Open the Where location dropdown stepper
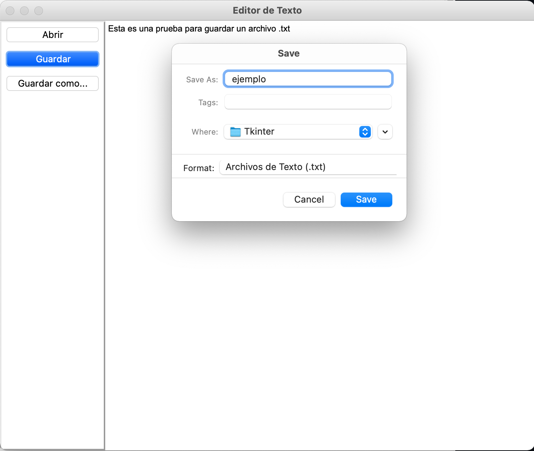The image size is (534, 451). (x=364, y=132)
